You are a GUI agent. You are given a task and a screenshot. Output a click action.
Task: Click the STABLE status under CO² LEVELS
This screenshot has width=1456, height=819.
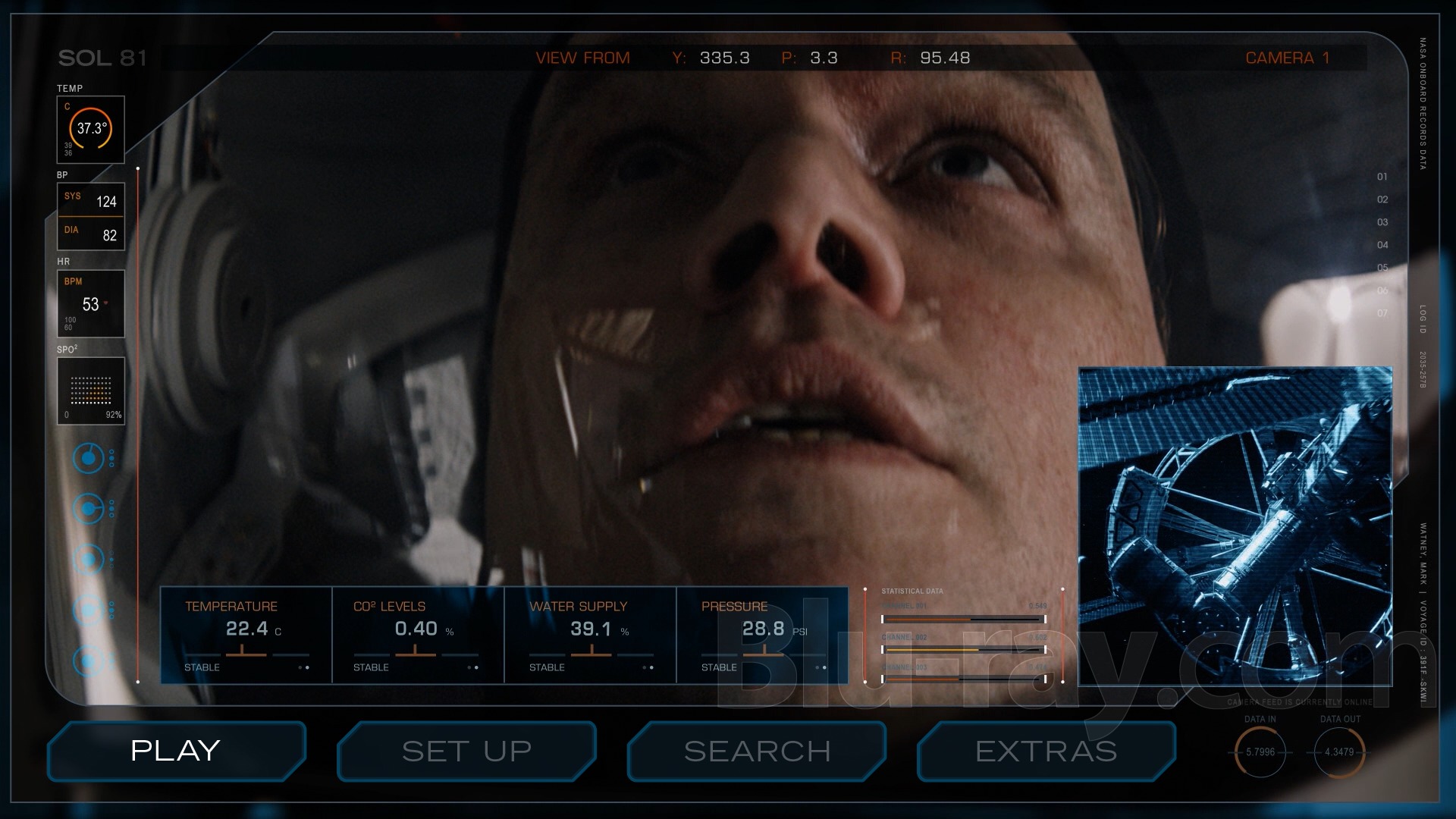(371, 667)
